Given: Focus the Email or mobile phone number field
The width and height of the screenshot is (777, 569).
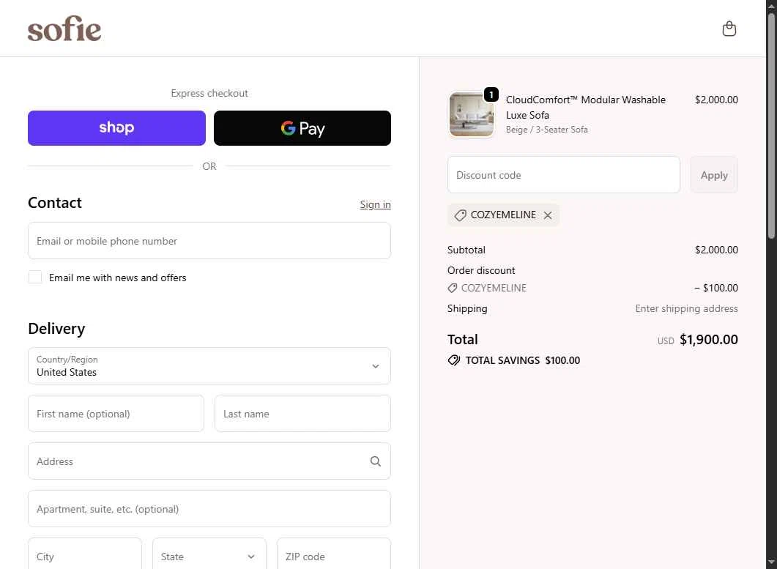Looking at the screenshot, I should pyautogui.click(x=209, y=240).
